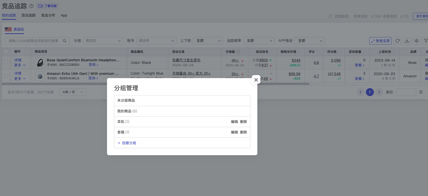This screenshot has width=428, height=196.
Task: Click the $349 buy box price
Action: 296,60
